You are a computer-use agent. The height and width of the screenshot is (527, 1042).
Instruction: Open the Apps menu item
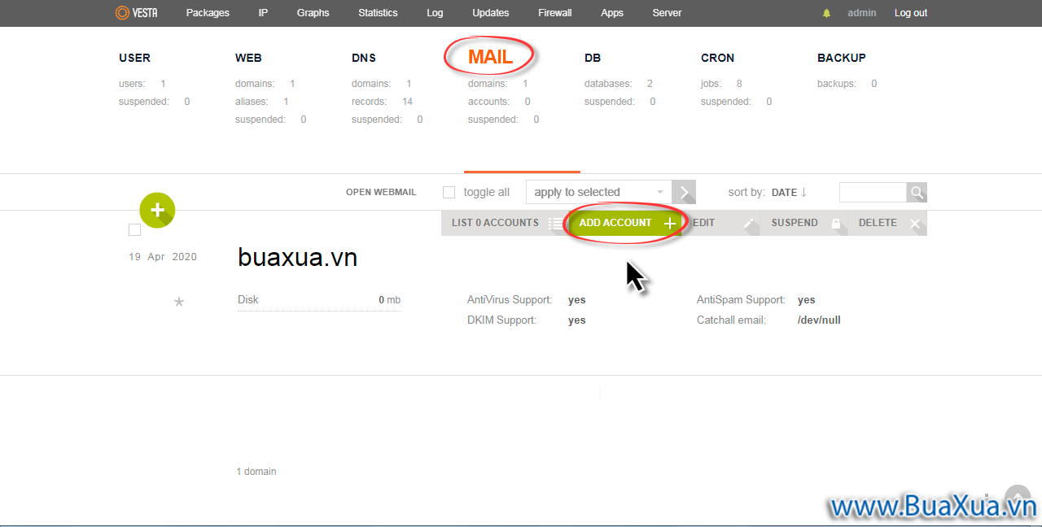click(x=611, y=13)
